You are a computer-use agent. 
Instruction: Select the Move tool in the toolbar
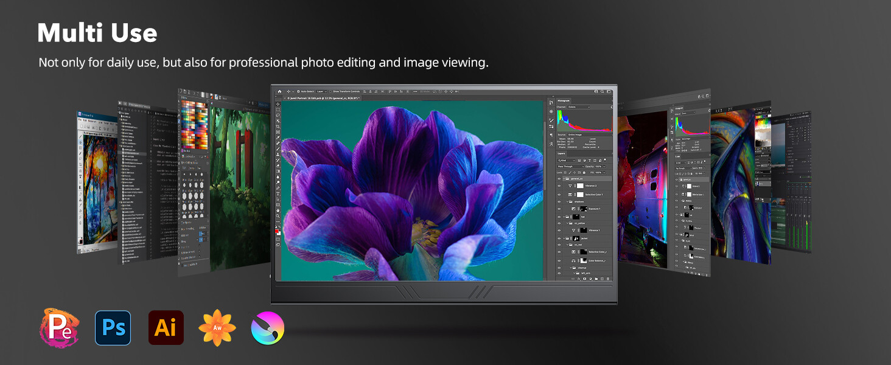(x=278, y=103)
